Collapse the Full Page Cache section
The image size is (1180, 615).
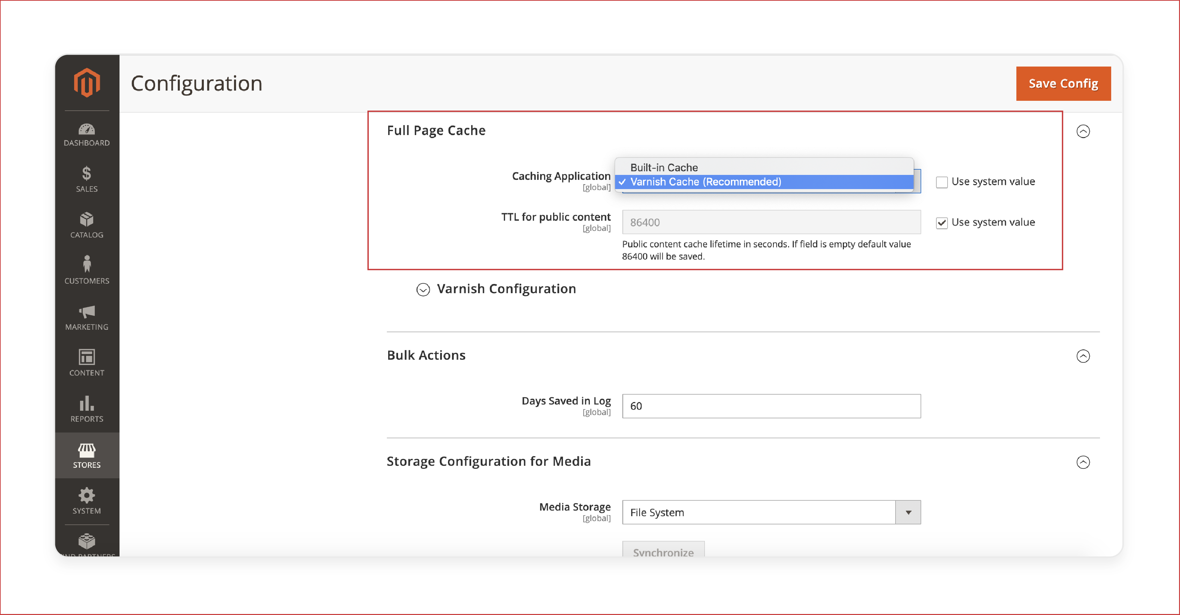point(1083,131)
